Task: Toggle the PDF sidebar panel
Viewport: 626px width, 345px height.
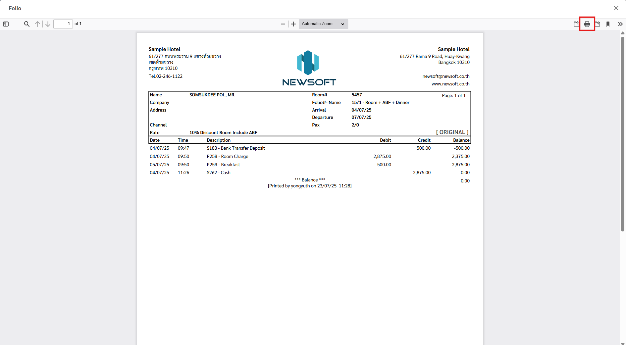Action: click(x=6, y=24)
